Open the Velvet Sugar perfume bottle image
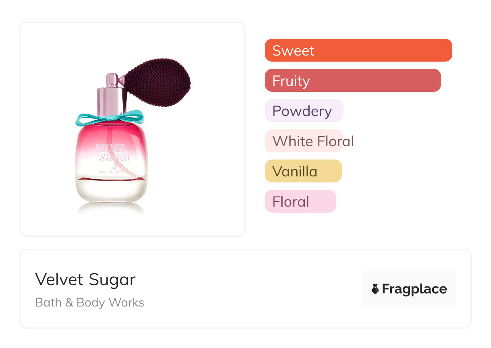The height and width of the screenshot is (348, 491). [133, 135]
